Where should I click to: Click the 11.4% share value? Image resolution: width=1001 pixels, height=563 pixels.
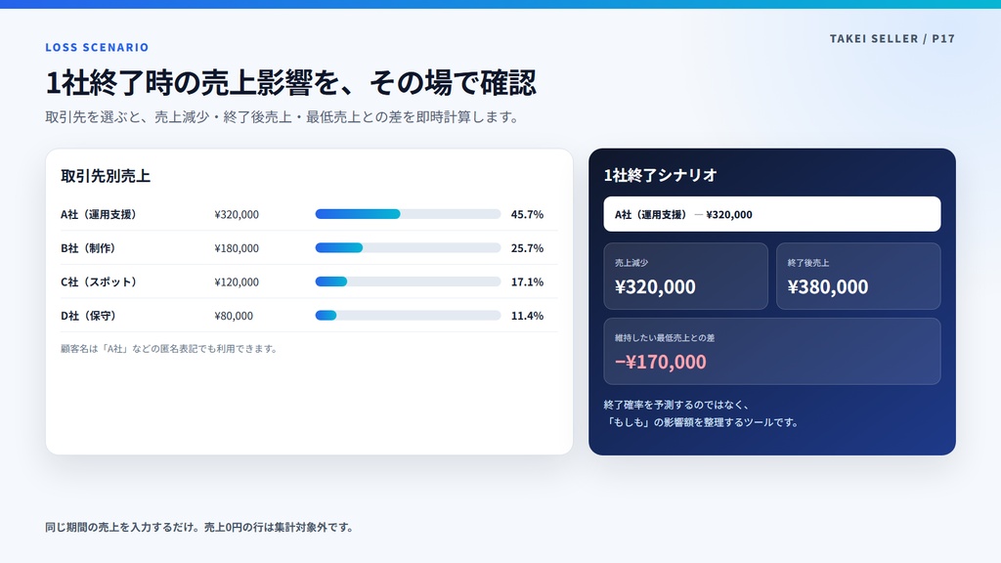[x=527, y=316]
